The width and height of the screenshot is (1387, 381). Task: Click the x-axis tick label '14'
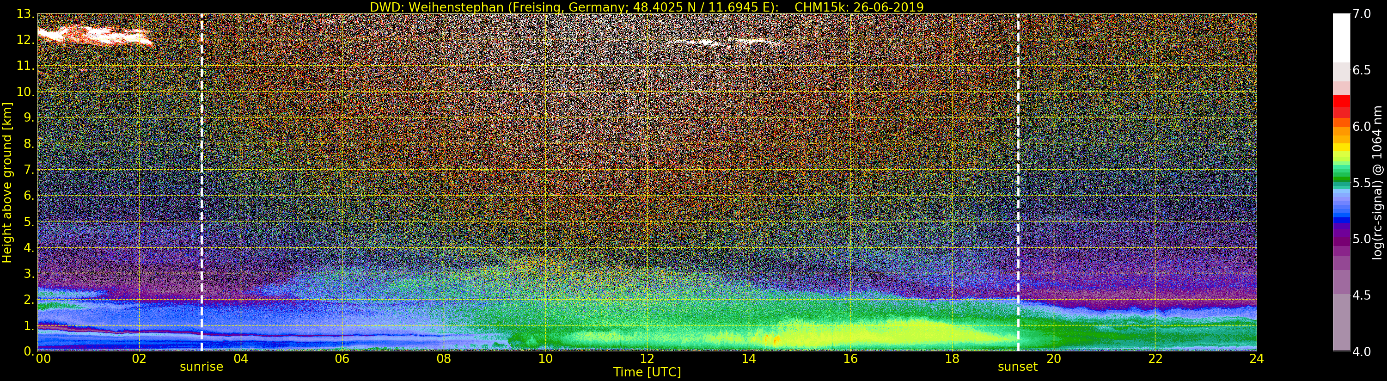pyautogui.click(x=748, y=358)
